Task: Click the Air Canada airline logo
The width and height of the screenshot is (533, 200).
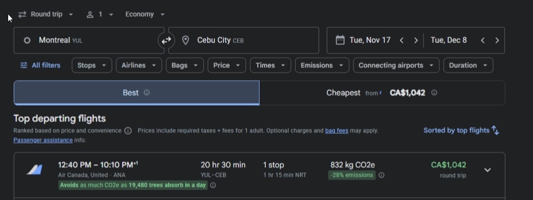Action: (x=35, y=170)
